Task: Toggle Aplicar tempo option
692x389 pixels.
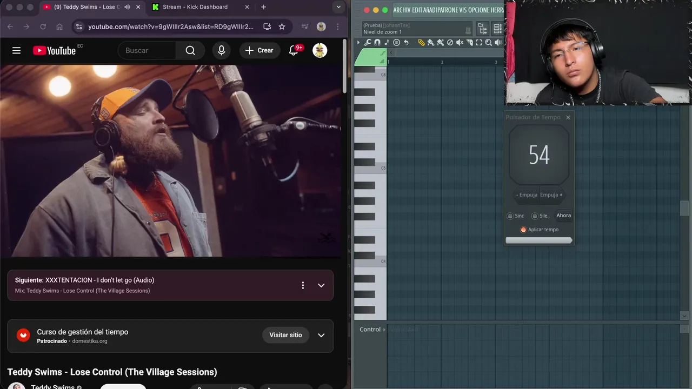Action: point(523,230)
